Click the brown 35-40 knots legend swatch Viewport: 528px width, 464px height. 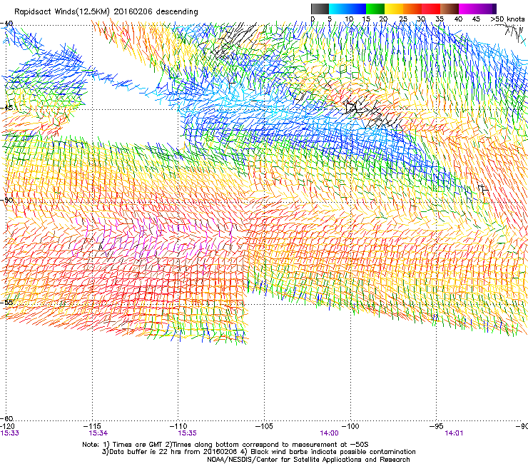click(x=450, y=9)
